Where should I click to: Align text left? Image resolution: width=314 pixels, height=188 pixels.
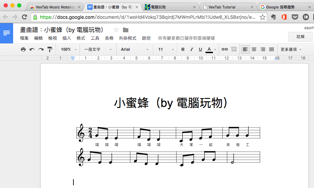click(245, 49)
